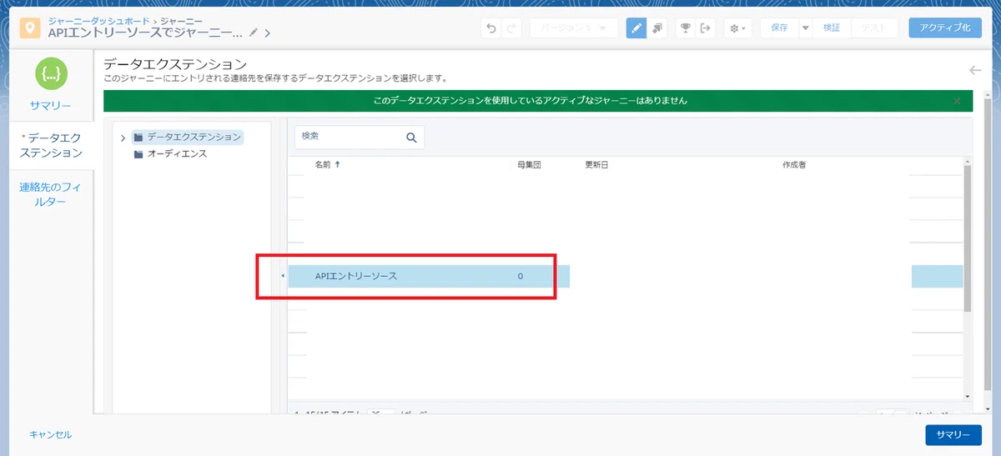Screen dimensions: 1001x456
Task: Click the テスト test button
Action: point(873,28)
